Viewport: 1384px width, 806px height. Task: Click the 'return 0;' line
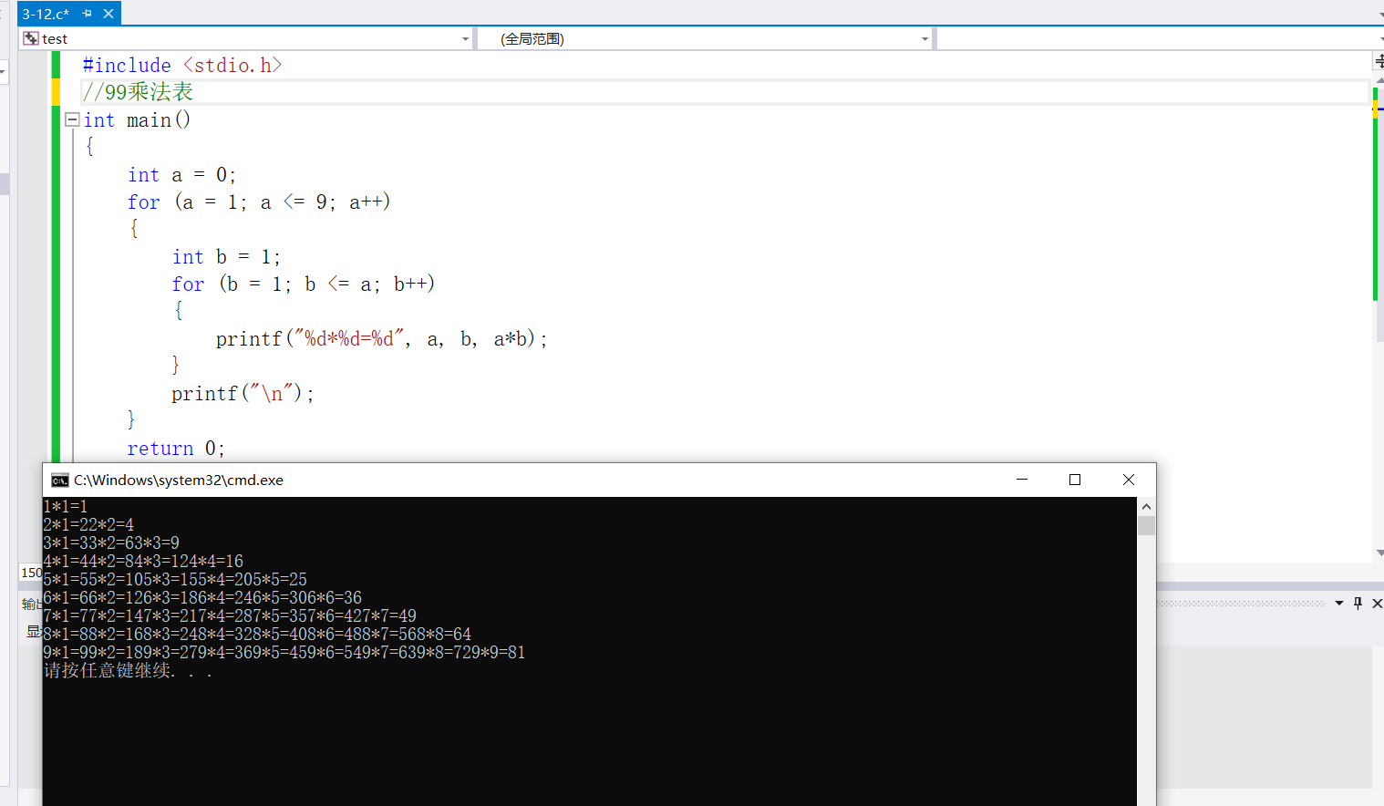[x=176, y=449]
